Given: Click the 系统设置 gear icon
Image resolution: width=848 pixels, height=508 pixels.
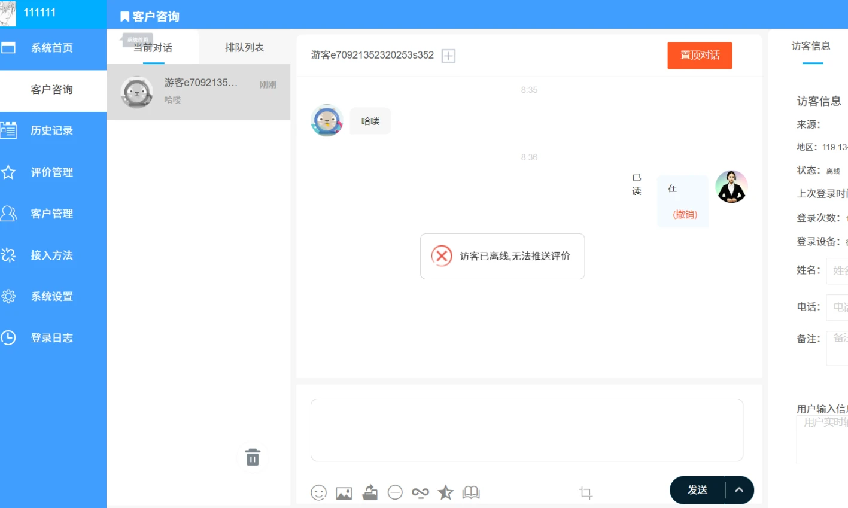Looking at the screenshot, I should [8, 296].
